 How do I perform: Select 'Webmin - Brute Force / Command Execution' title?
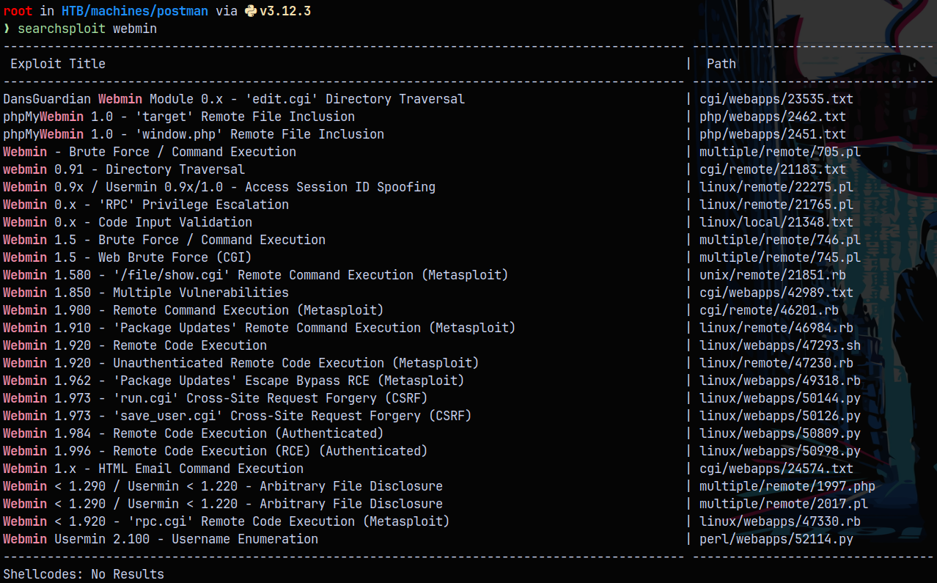[150, 152]
